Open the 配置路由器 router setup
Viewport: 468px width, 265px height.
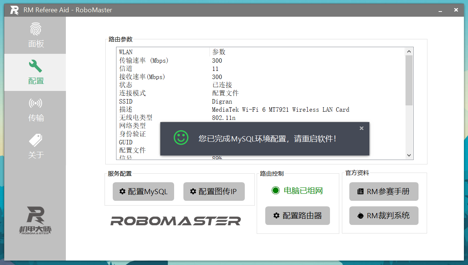click(297, 215)
